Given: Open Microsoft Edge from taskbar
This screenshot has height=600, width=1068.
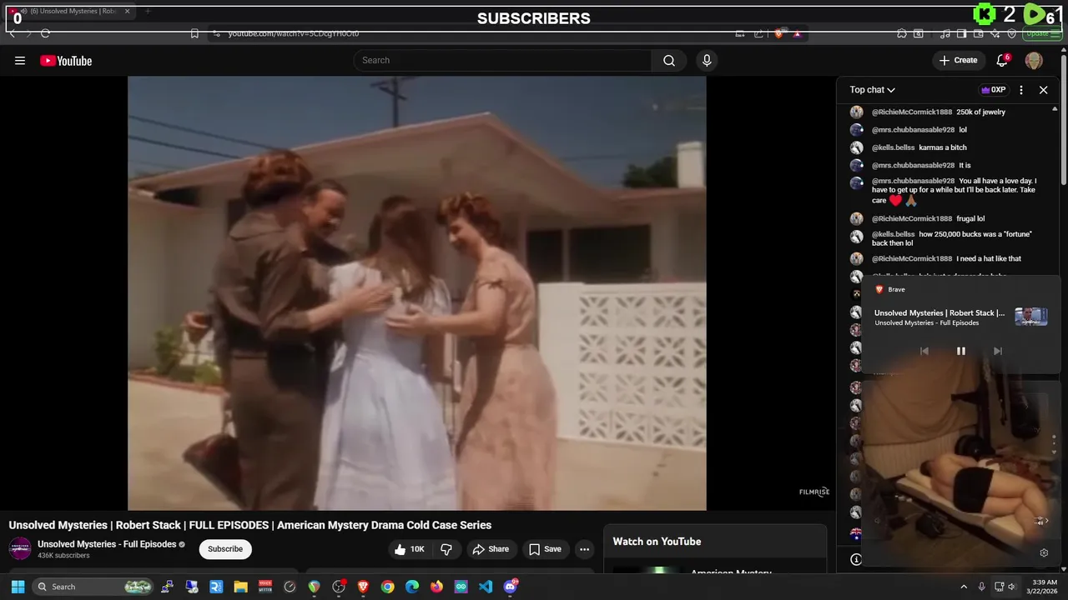Looking at the screenshot, I should point(412,587).
